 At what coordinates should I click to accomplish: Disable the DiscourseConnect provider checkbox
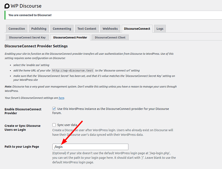[x=54, y=108]
